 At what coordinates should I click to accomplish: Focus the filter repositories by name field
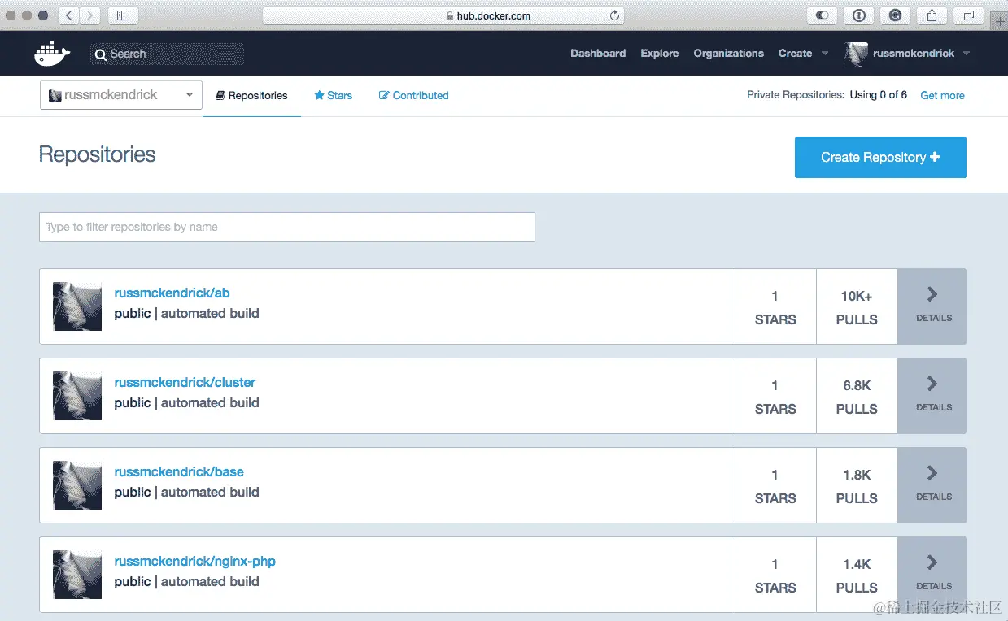tap(287, 227)
